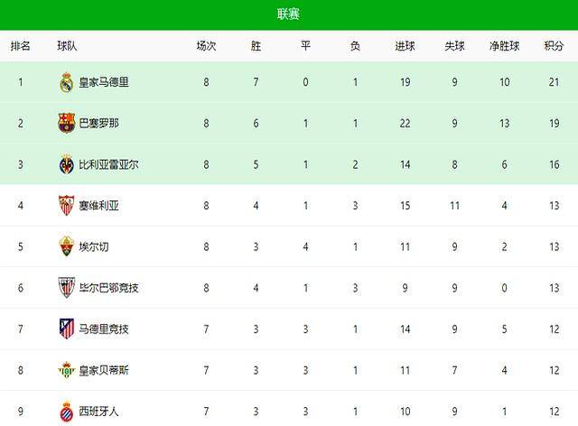The width and height of the screenshot is (578, 426).
Task: Open the 皇家马德里 team link
Action: click(105, 82)
